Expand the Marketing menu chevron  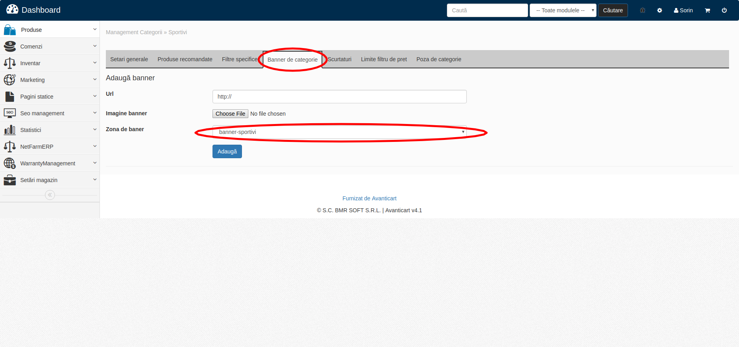coord(95,79)
